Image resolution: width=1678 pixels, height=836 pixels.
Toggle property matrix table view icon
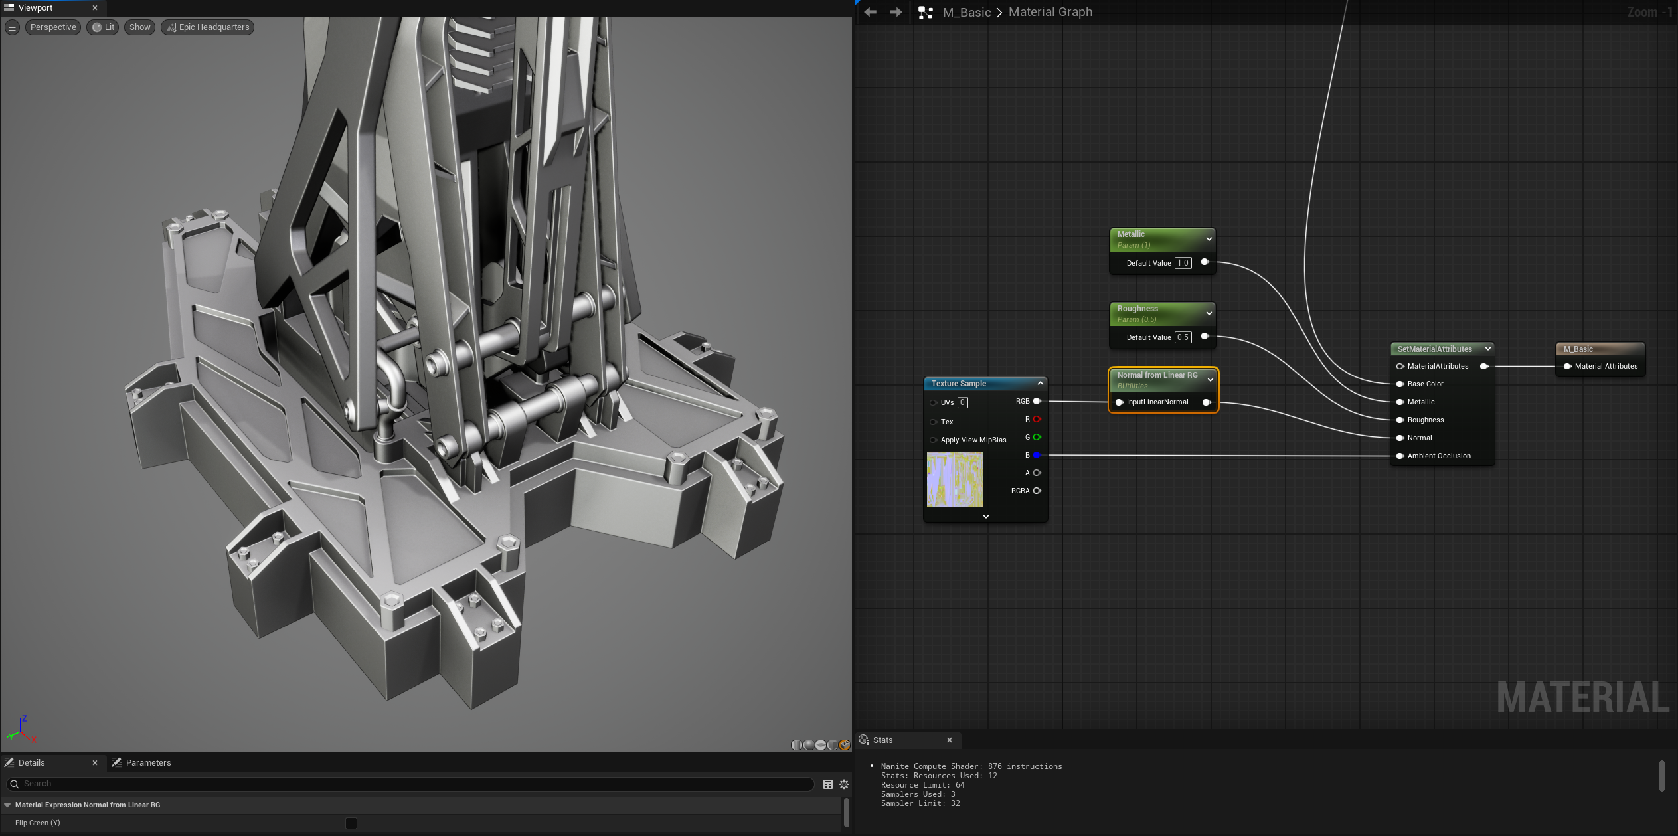[828, 784]
